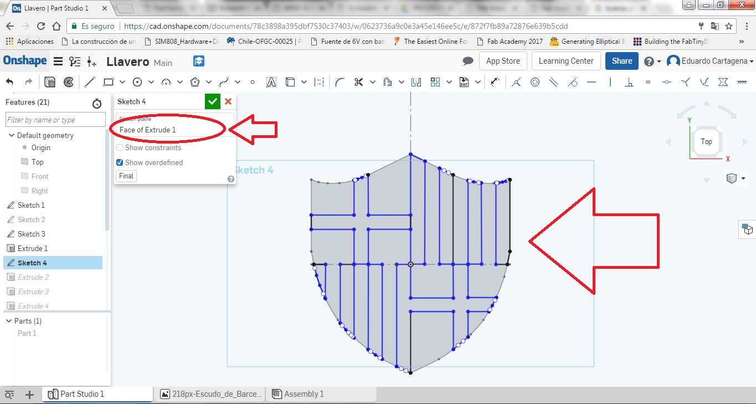Click the Extrude tool icon in toolbar
The height and width of the screenshot is (404, 756).
[x=50, y=82]
